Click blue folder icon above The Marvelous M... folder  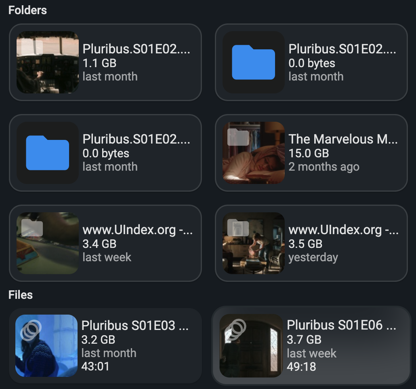pyautogui.click(x=253, y=62)
